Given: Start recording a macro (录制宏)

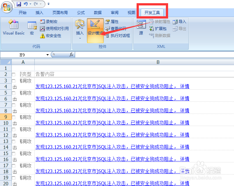Looking at the screenshot, I should pos(49,21).
